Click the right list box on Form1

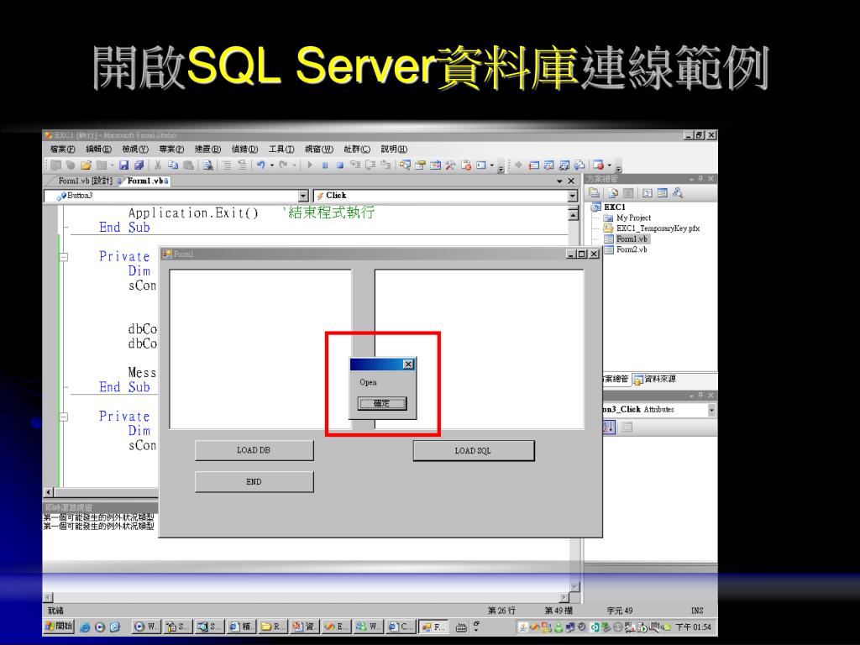coord(480,349)
